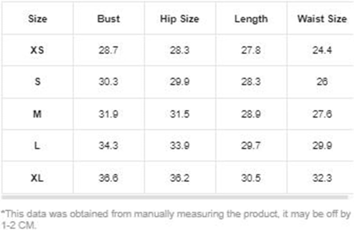This screenshot has height=230, width=354.
Task: Select the S bust value 30.3
Action: tap(109, 82)
